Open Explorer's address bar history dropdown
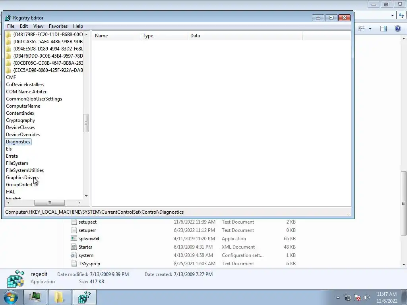The image size is (407, 305). click(x=392, y=15)
